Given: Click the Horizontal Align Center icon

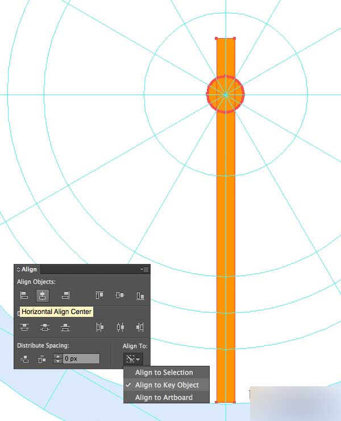Looking at the screenshot, I should tap(43, 296).
